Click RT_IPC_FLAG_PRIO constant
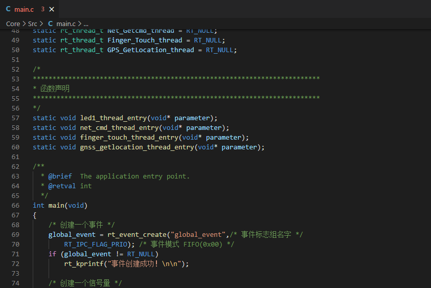This screenshot has height=288, width=431. tap(96, 245)
